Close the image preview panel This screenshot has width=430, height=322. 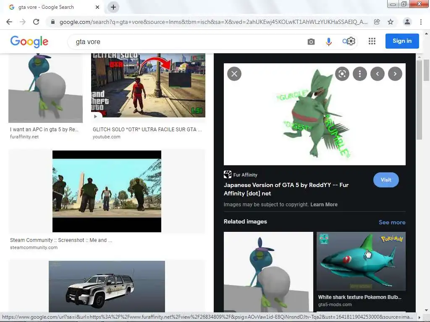(234, 74)
